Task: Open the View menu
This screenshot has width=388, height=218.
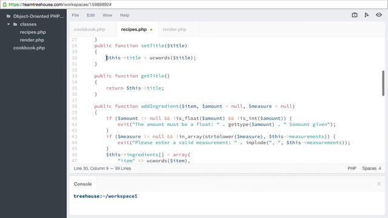Action: [x=107, y=15]
